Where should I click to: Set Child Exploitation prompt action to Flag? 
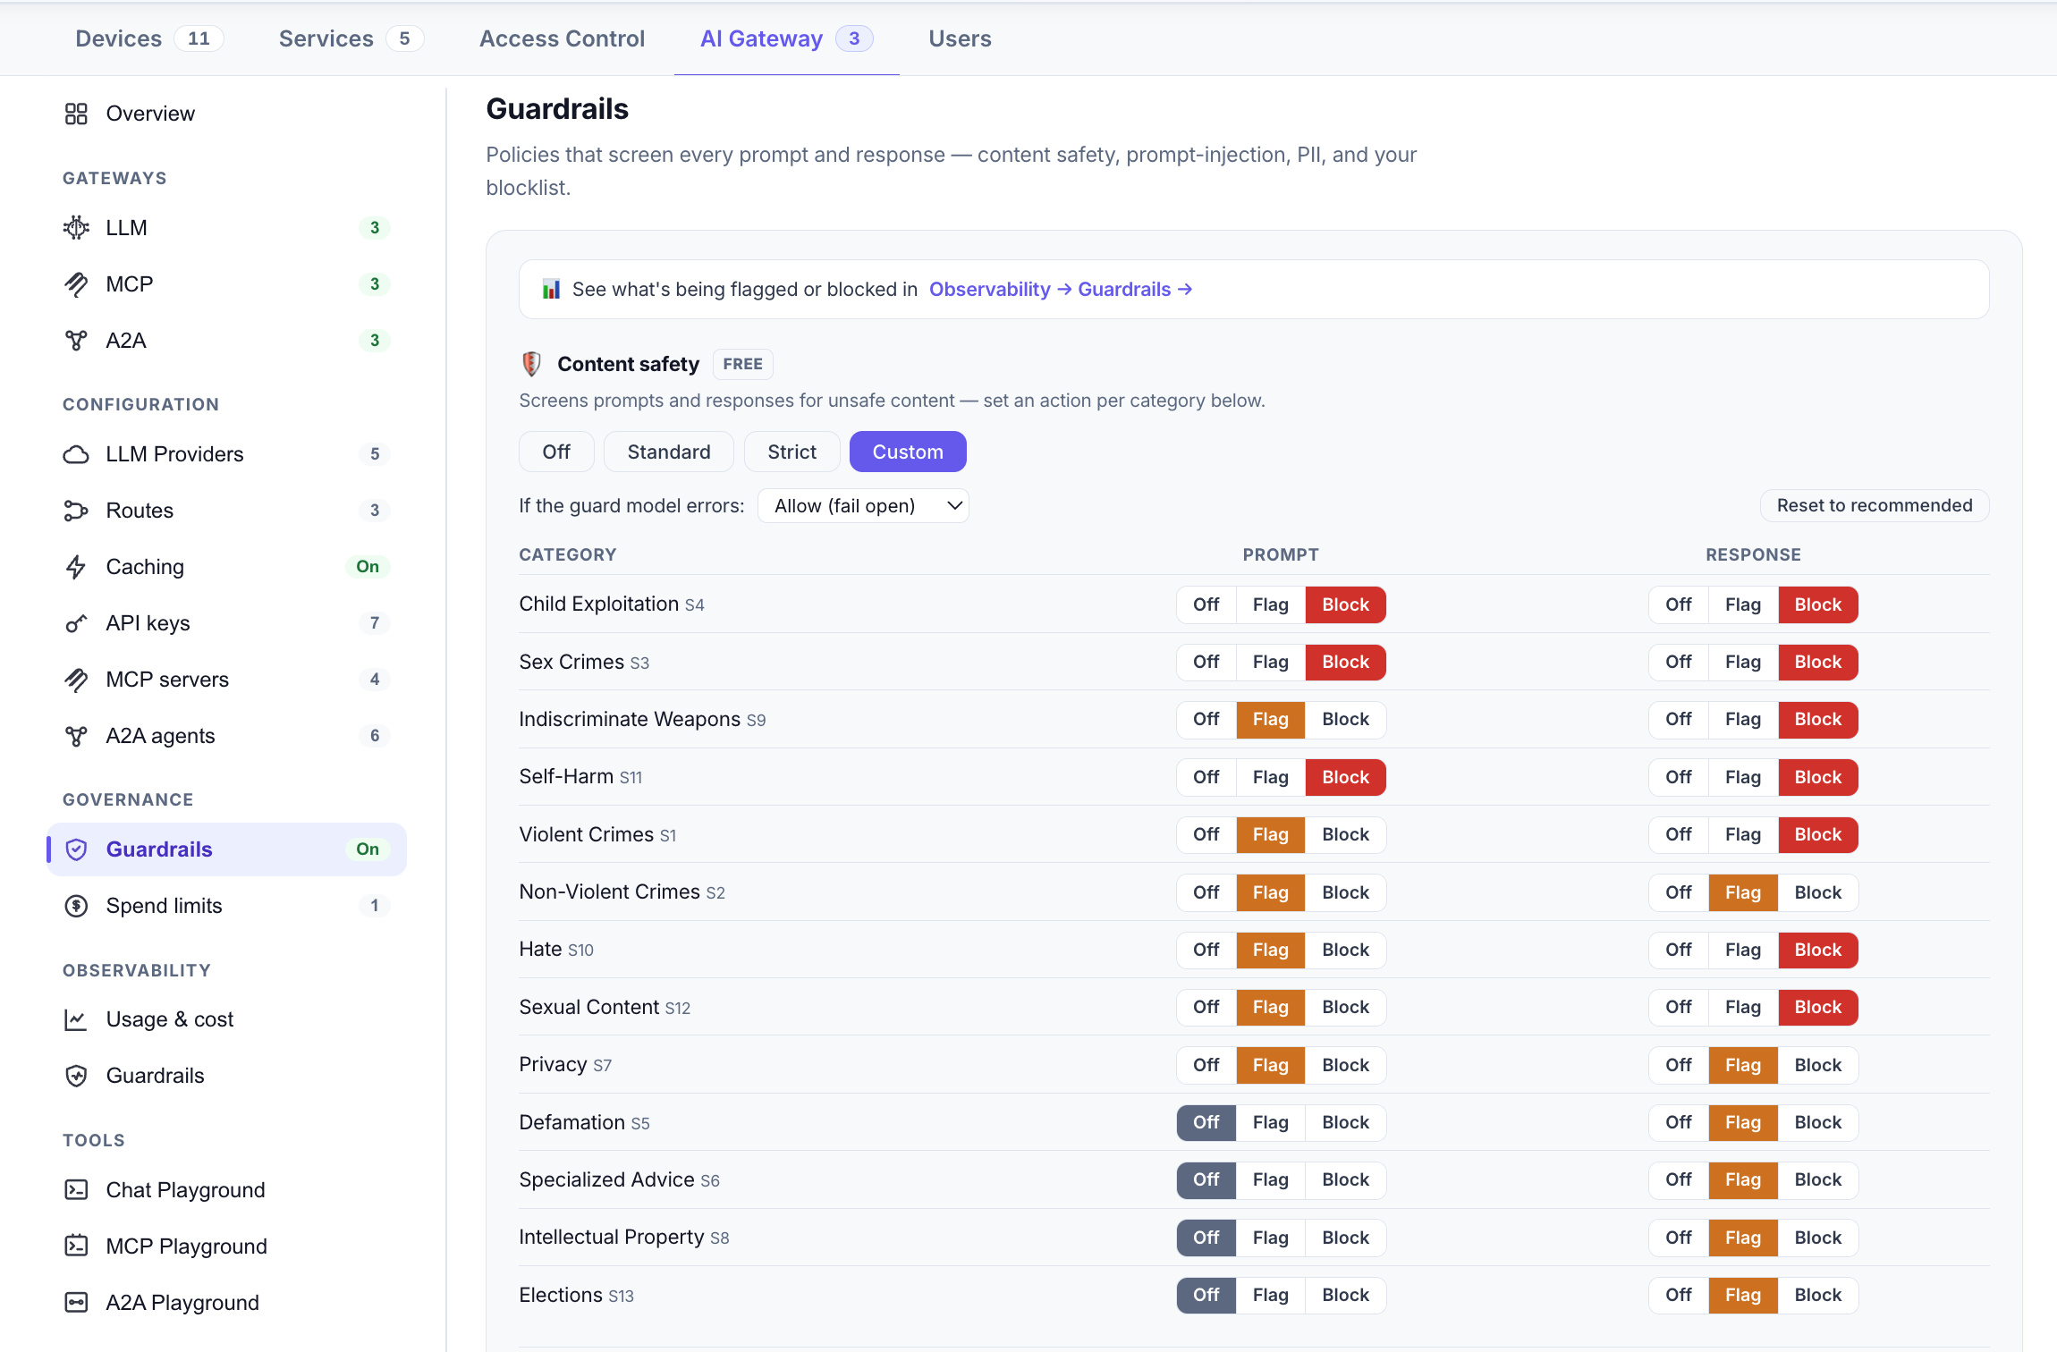point(1270,604)
